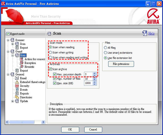Select Use smart extensions radio button

[x=105, y=53]
